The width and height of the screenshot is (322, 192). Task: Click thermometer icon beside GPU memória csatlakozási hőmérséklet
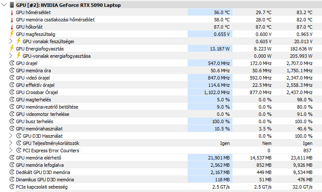point(12,20)
